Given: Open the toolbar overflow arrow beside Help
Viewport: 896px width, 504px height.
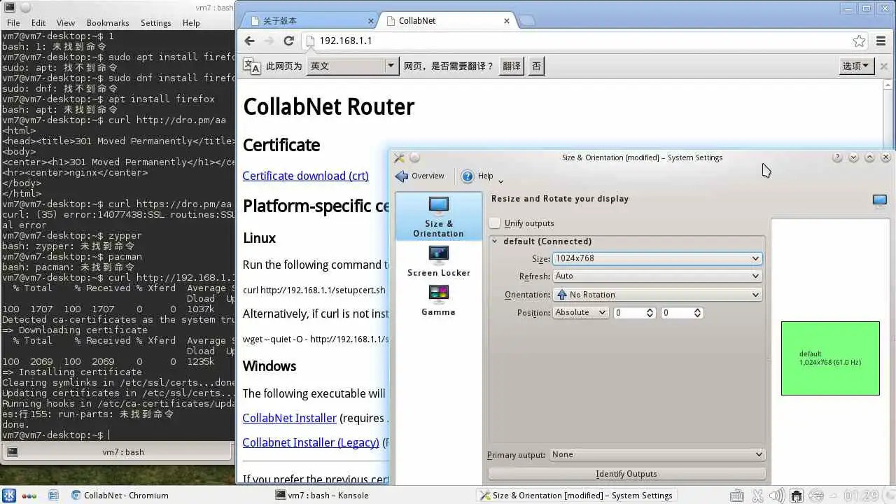Looking at the screenshot, I should 500,181.
